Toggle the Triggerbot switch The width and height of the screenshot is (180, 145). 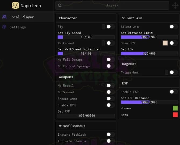click(174, 72)
